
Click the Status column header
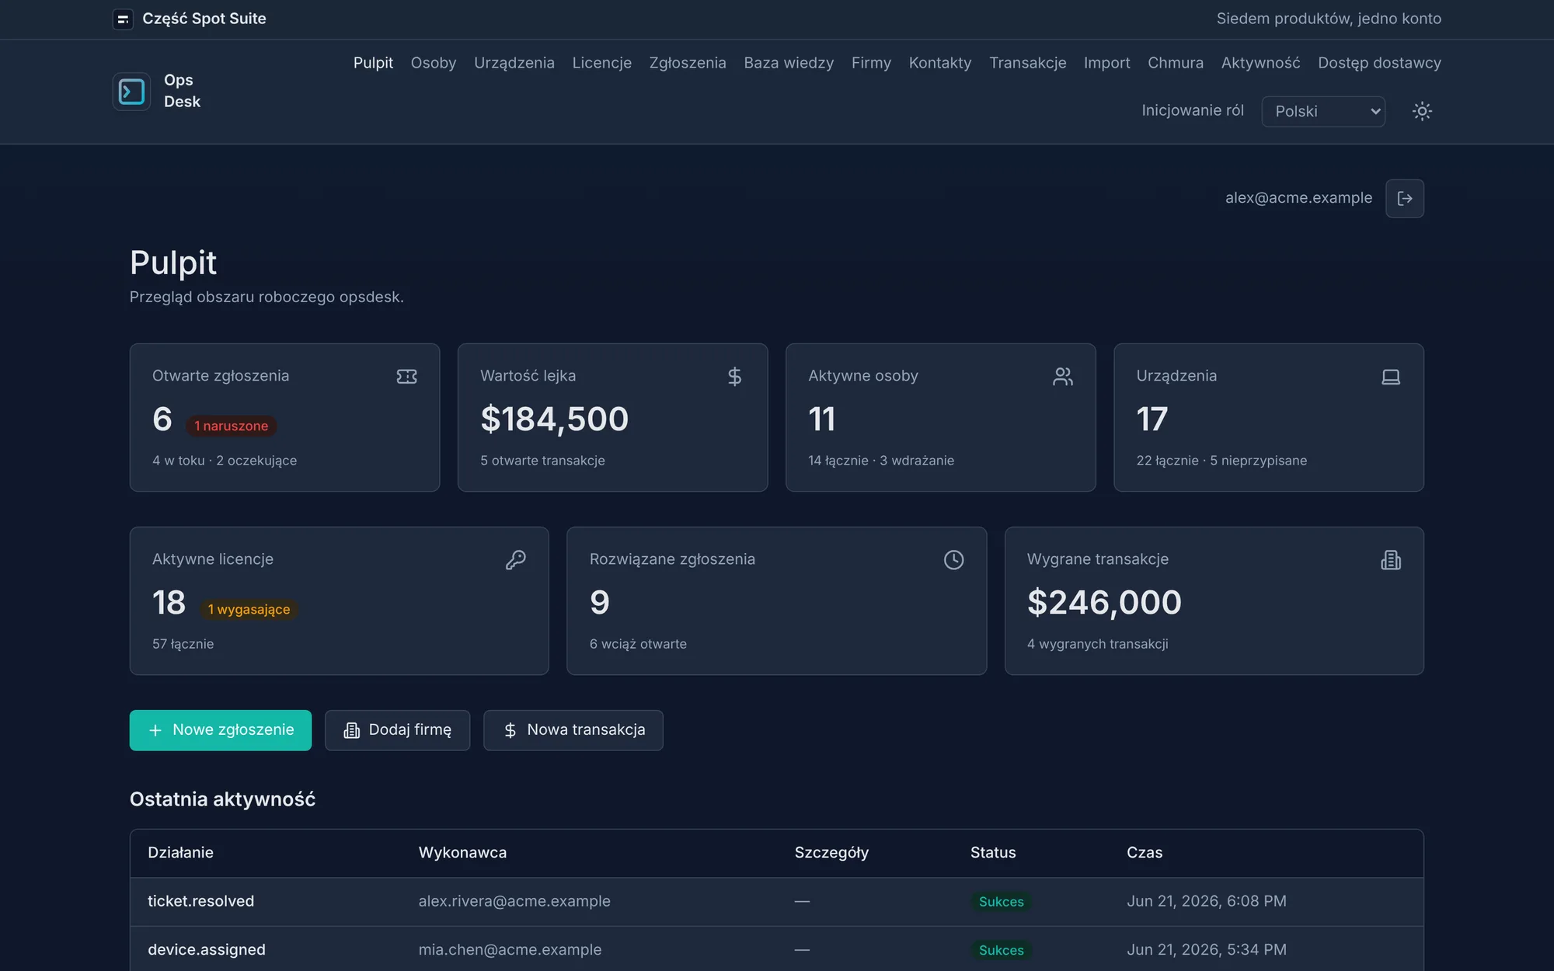click(993, 852)
